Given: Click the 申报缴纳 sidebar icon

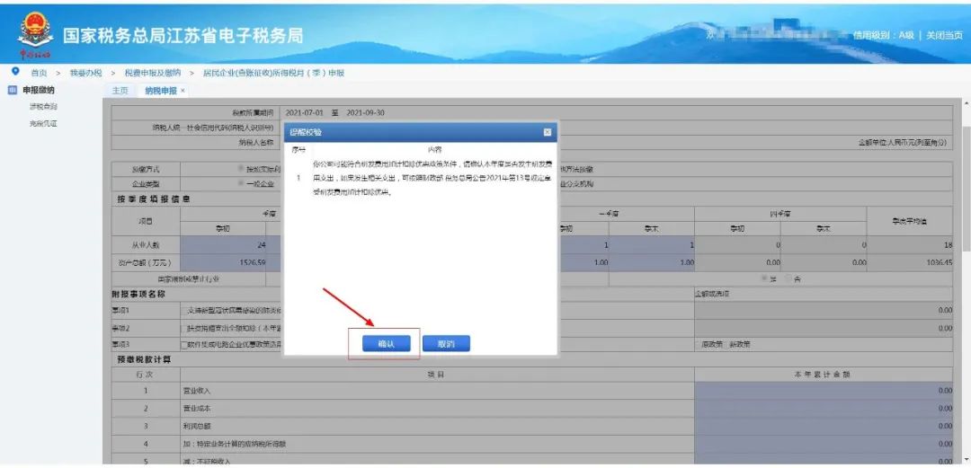Looking at the screenshot, I should point(12,91).
